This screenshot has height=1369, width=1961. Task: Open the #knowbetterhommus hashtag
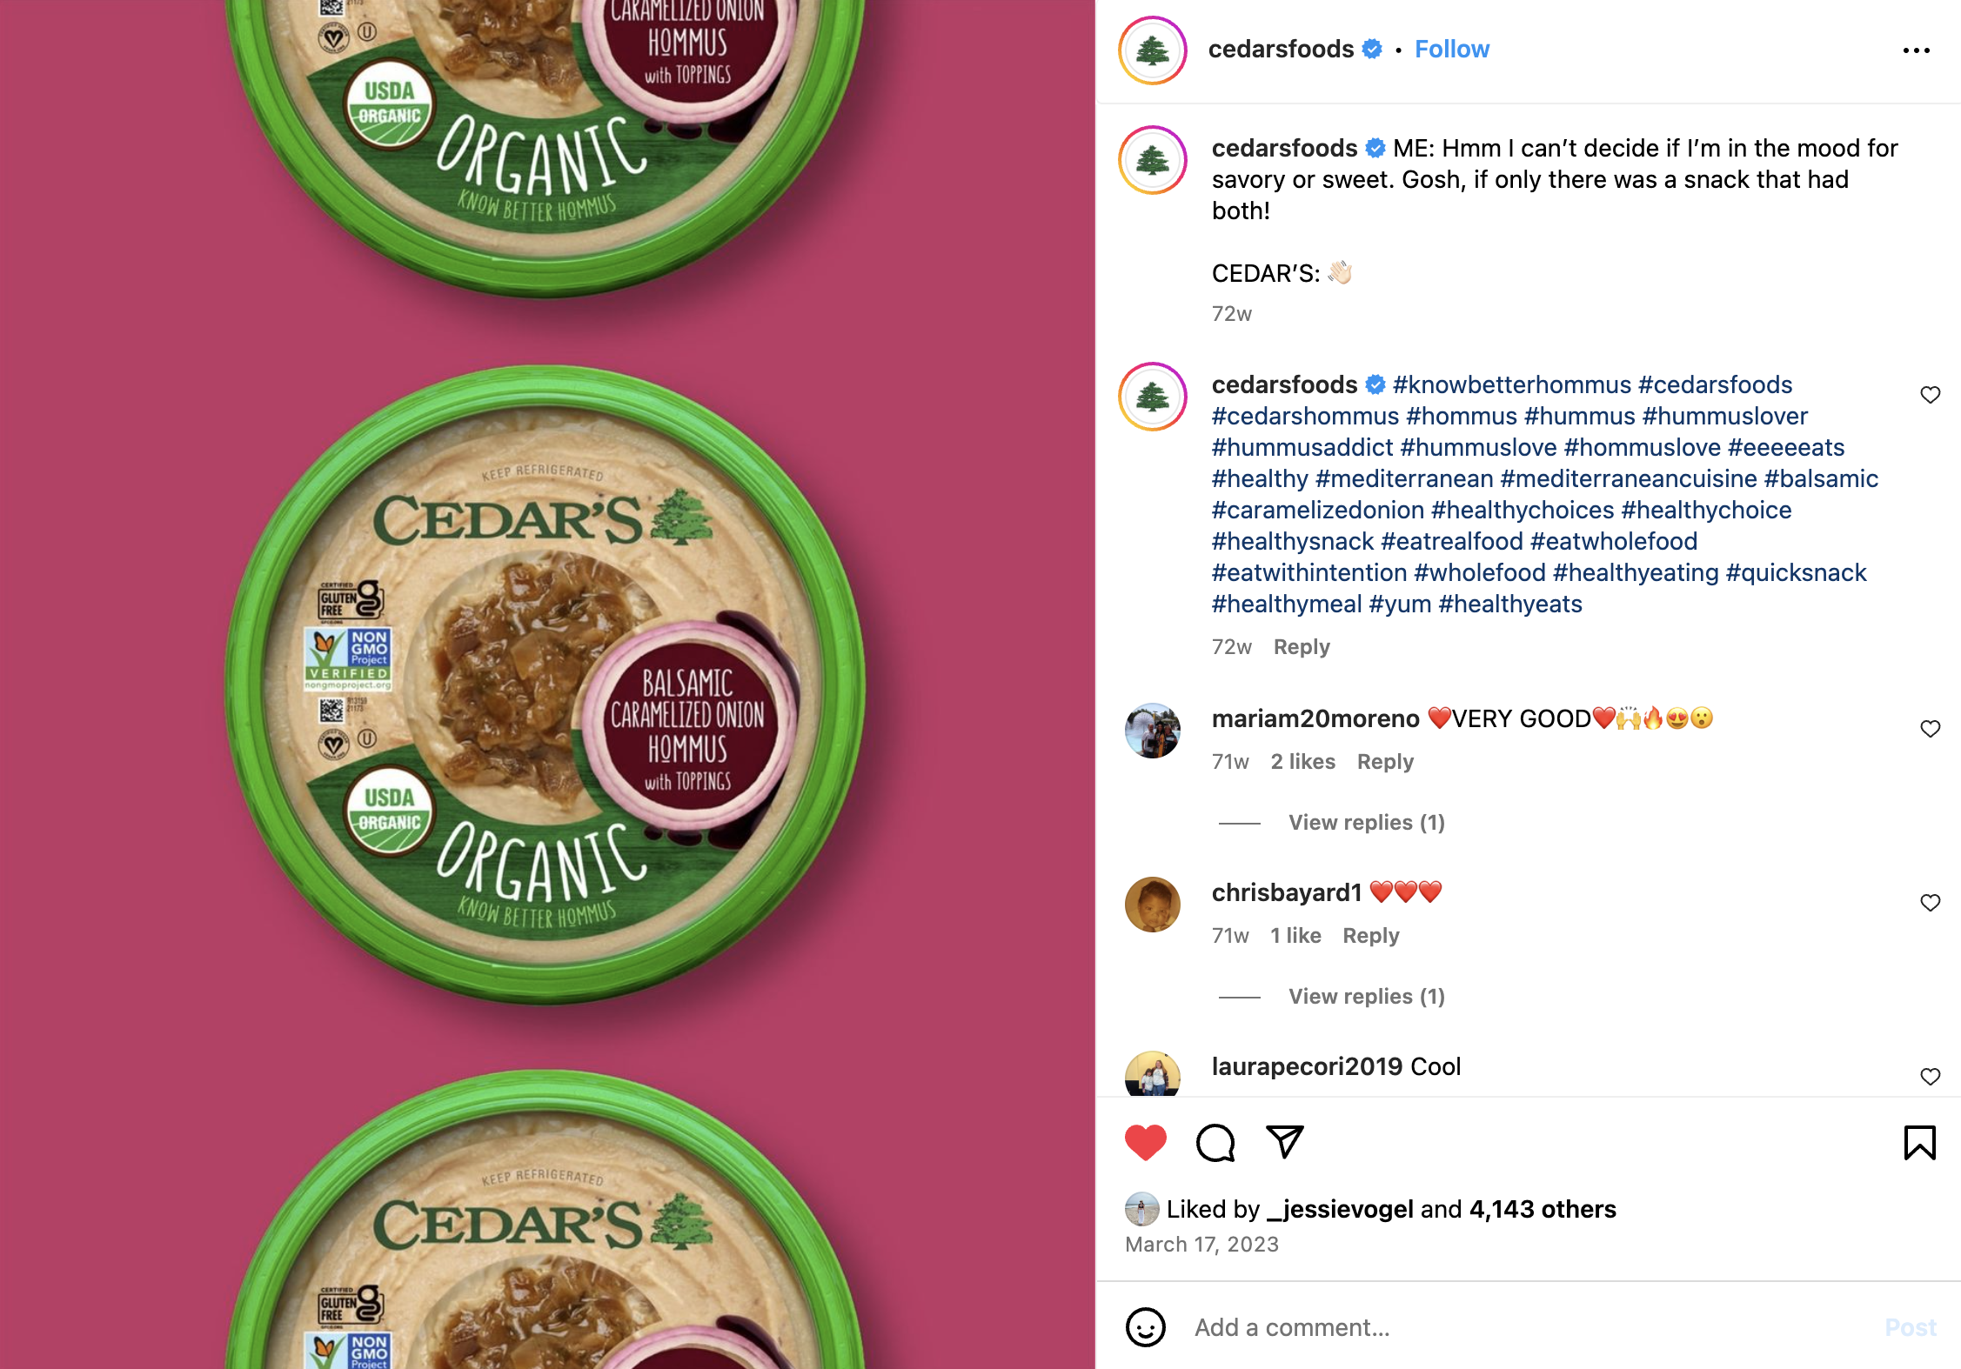coord(1511,384)
